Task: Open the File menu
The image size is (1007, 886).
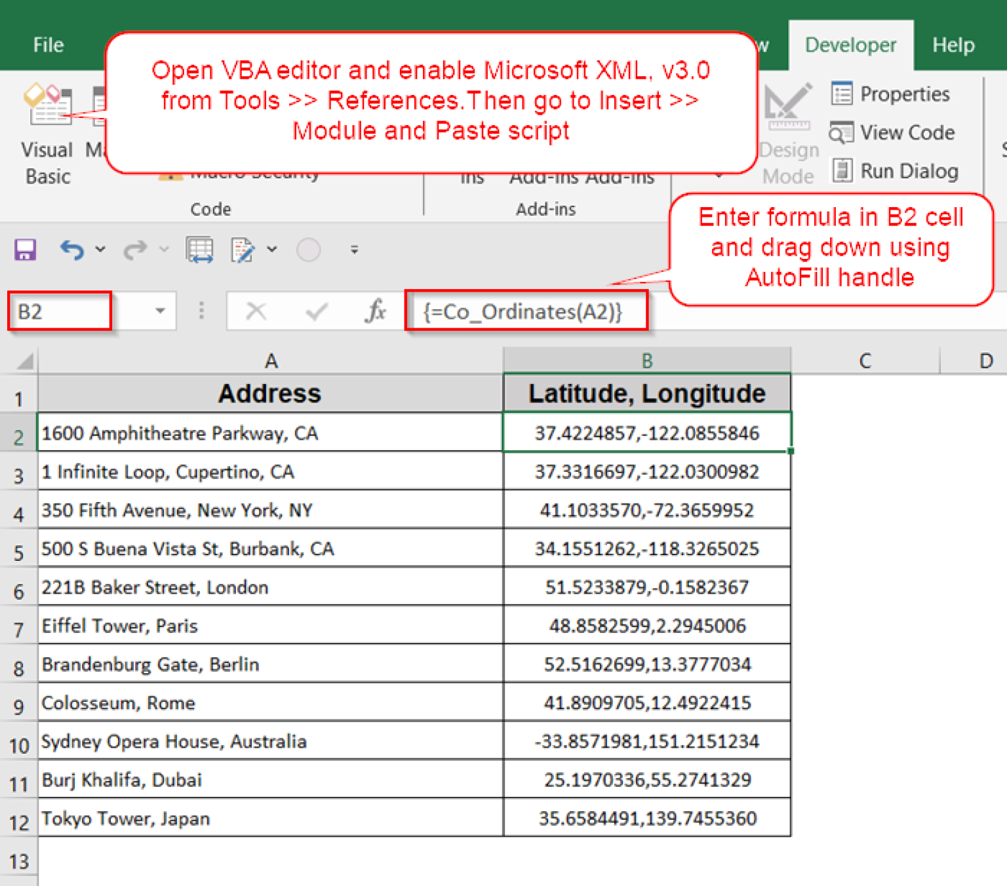Action: (x=47, y=45)
